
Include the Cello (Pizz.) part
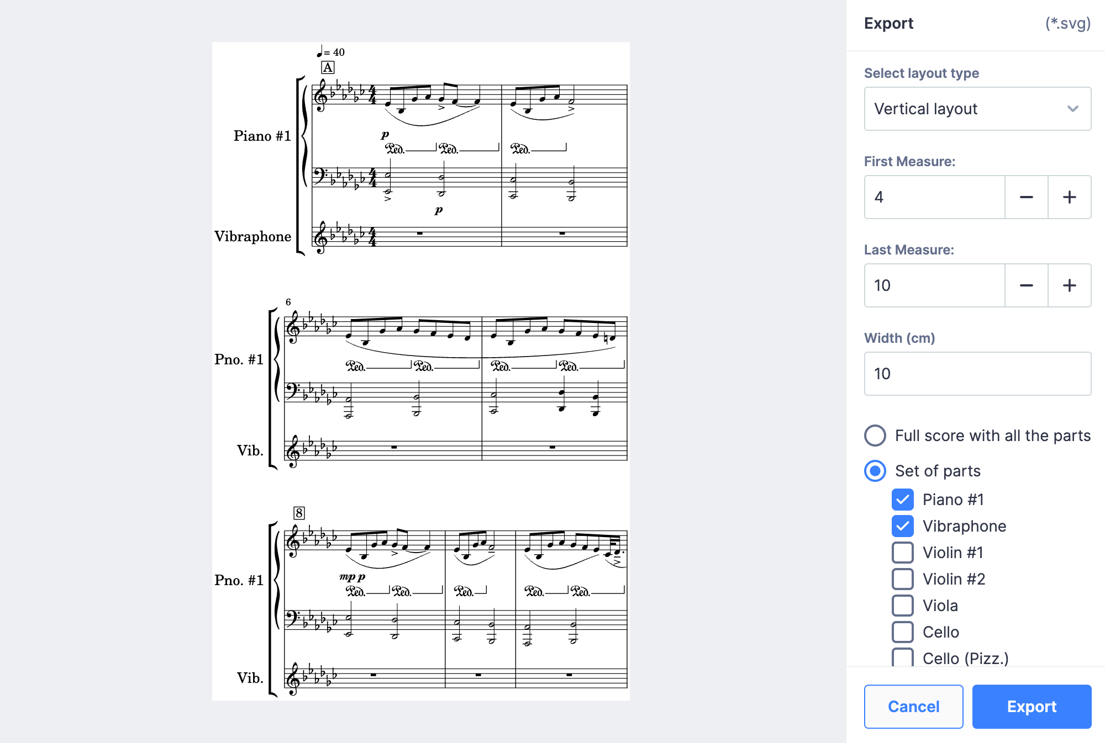pos(902,658)
